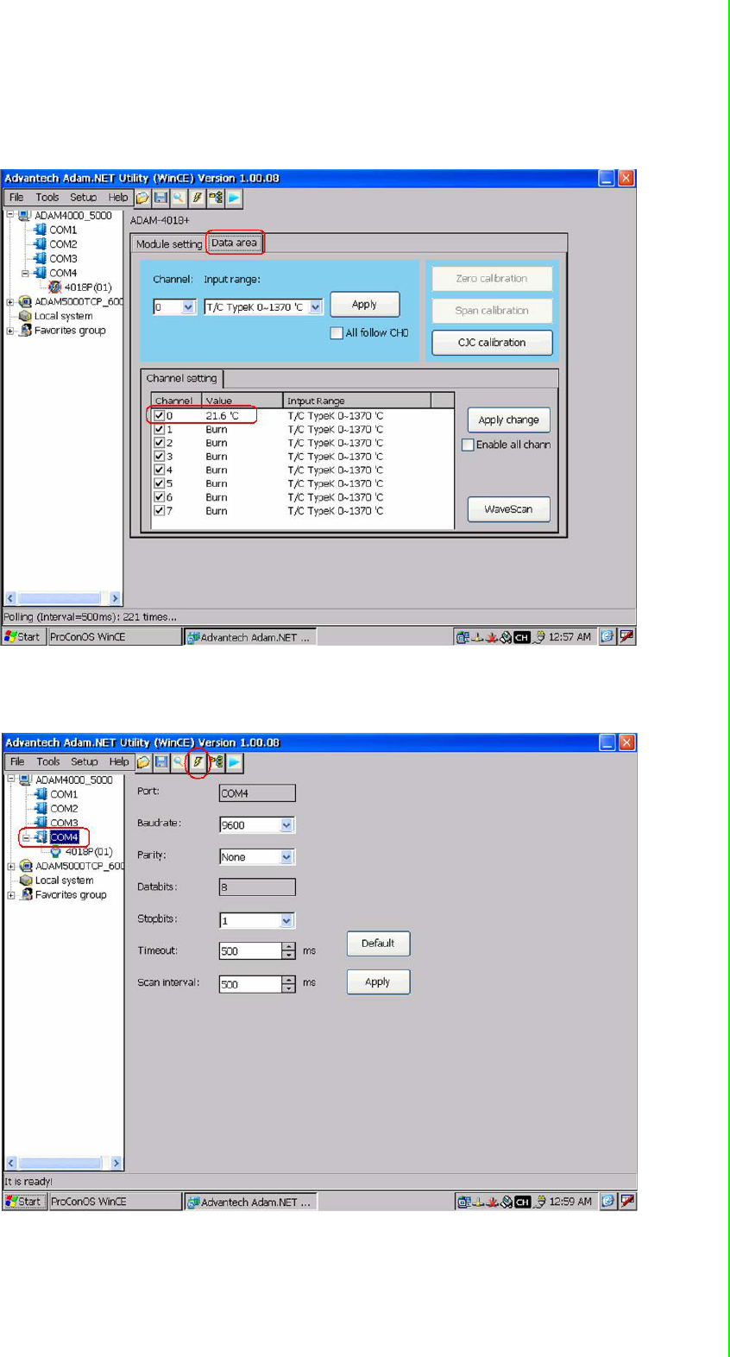This screenshot has height=1357, width=730.
Task: Open the Baudrate 9600 dropdown
Action: (x=286, y=825)
